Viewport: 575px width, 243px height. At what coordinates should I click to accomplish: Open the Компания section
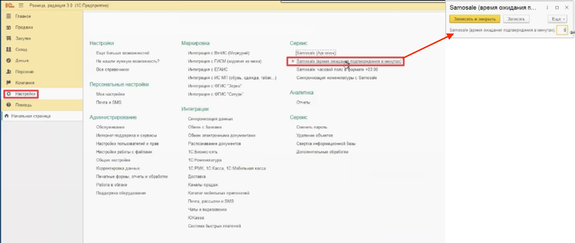point(25,83)
